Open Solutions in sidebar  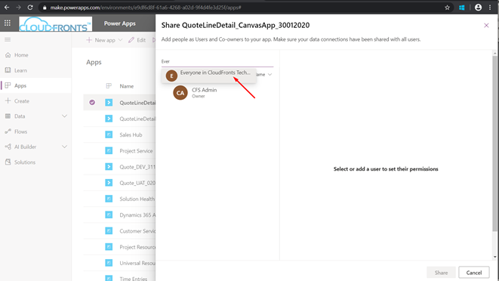click(x=25, y=162)
